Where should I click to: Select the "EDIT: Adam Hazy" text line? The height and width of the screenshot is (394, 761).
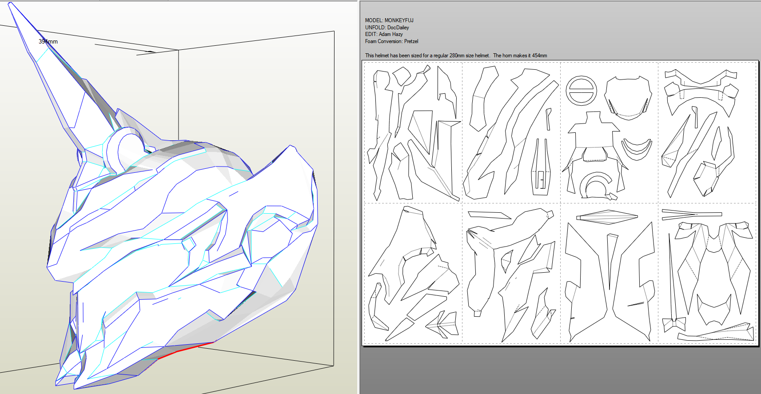pyautogui.click(x=384, y=34)
